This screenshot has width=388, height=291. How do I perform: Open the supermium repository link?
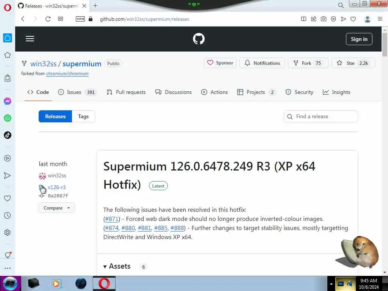pos(82,64)
